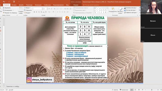Viewport: 162px width, 91px height.
Task: Select the rectangle shape in shapes gallery
Action: point(101,8)
